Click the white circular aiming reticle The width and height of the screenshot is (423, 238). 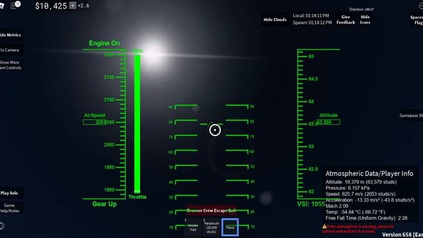[x=215, y=130]
